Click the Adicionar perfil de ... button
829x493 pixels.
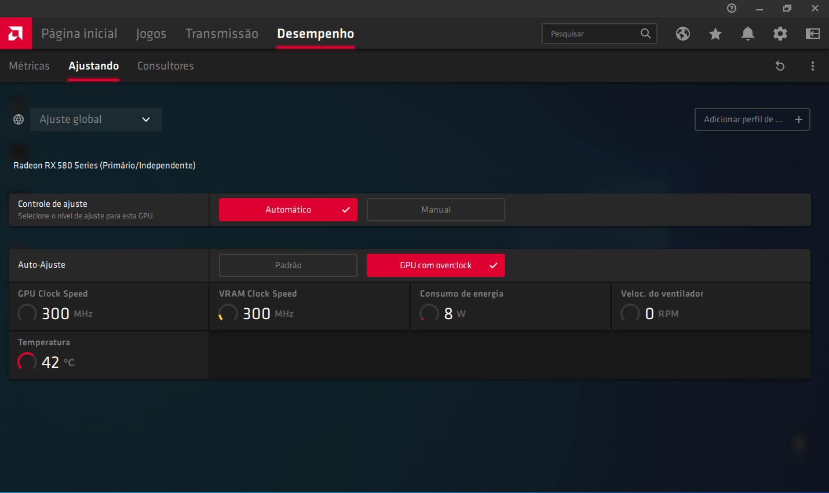pyautogui.click(x=752, y=119)
